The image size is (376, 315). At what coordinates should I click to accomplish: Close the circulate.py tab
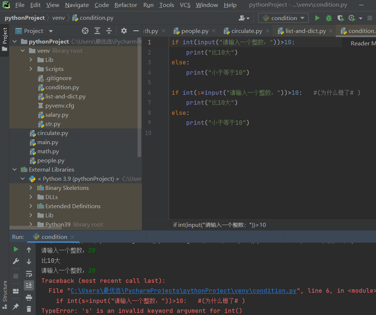click(268, 31)
